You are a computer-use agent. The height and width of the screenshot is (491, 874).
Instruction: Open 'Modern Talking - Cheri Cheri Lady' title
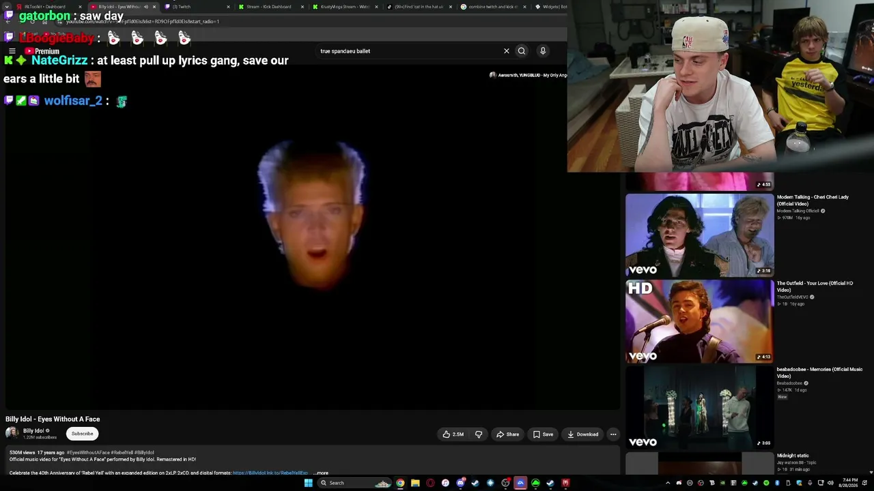coord(813,200)
